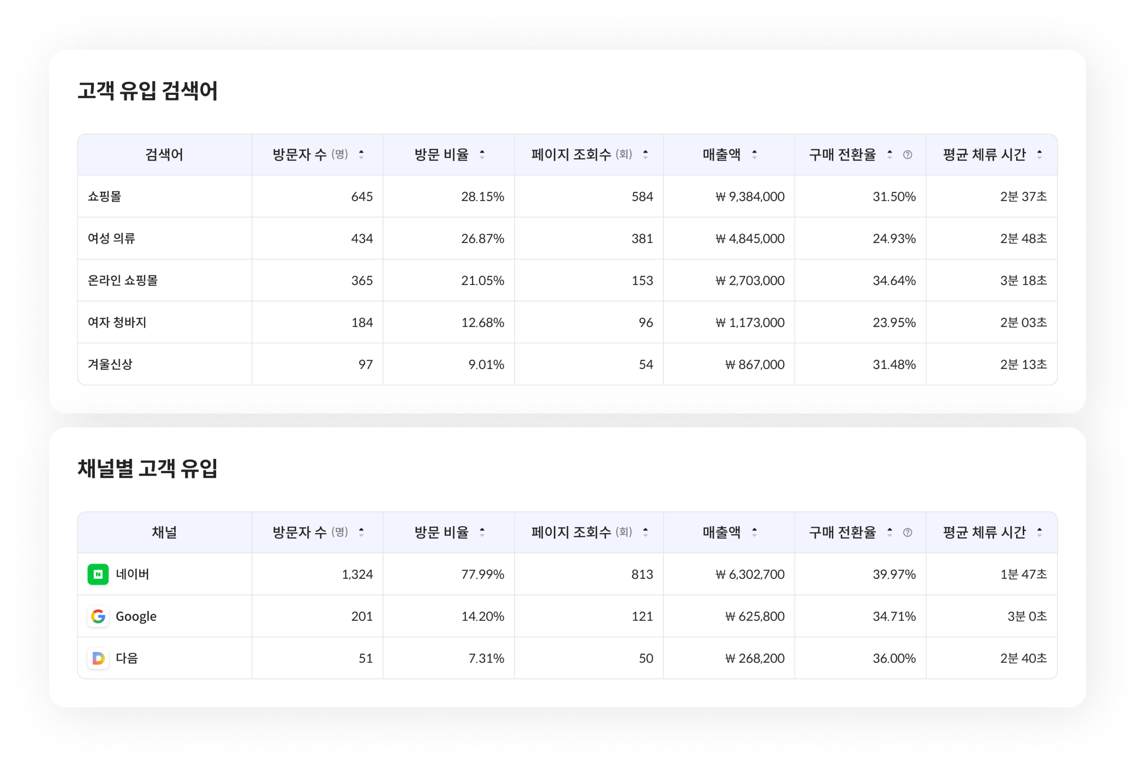The image size is (1146, 767).
Task: Click the 검색어 column header
Action: [164, 155]
